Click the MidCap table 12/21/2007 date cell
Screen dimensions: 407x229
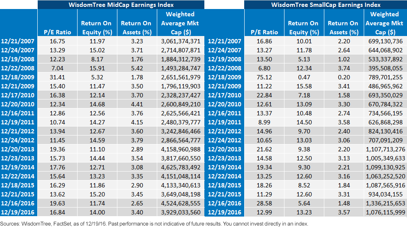[18, 41]
